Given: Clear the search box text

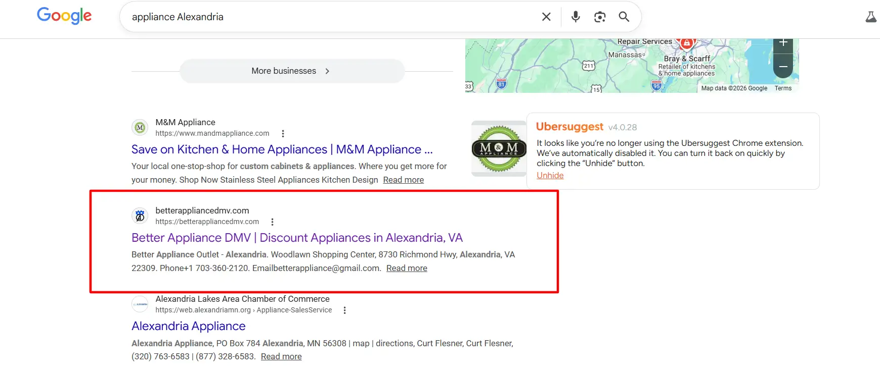Looking at the screenshot, I should pyautogui.click(x=546, y=17).
